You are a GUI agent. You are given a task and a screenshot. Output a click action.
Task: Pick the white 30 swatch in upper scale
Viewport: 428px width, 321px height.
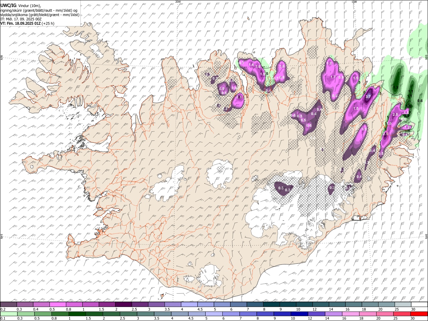pos(419,305)
